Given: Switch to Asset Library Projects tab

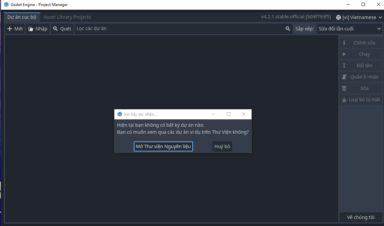Looking at the screenshot, I should coord(67,17).
